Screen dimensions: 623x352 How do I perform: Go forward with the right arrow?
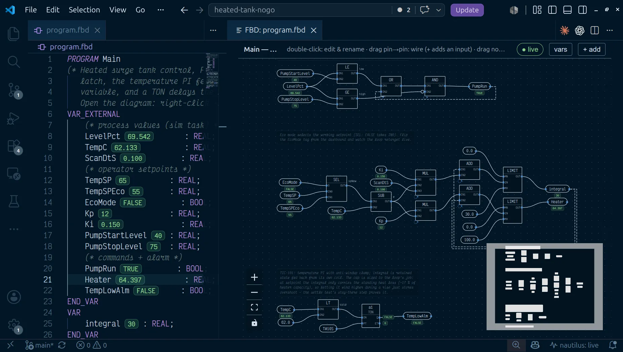click(x=200, y=10)
